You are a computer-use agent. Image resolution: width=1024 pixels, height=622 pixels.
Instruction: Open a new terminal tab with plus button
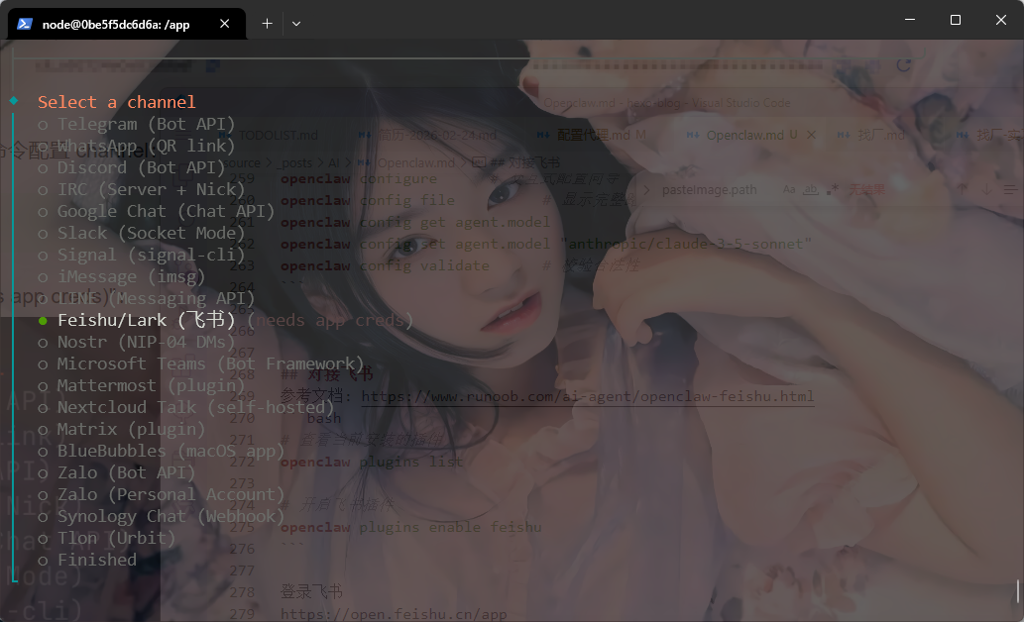click(x=267, y=24)
